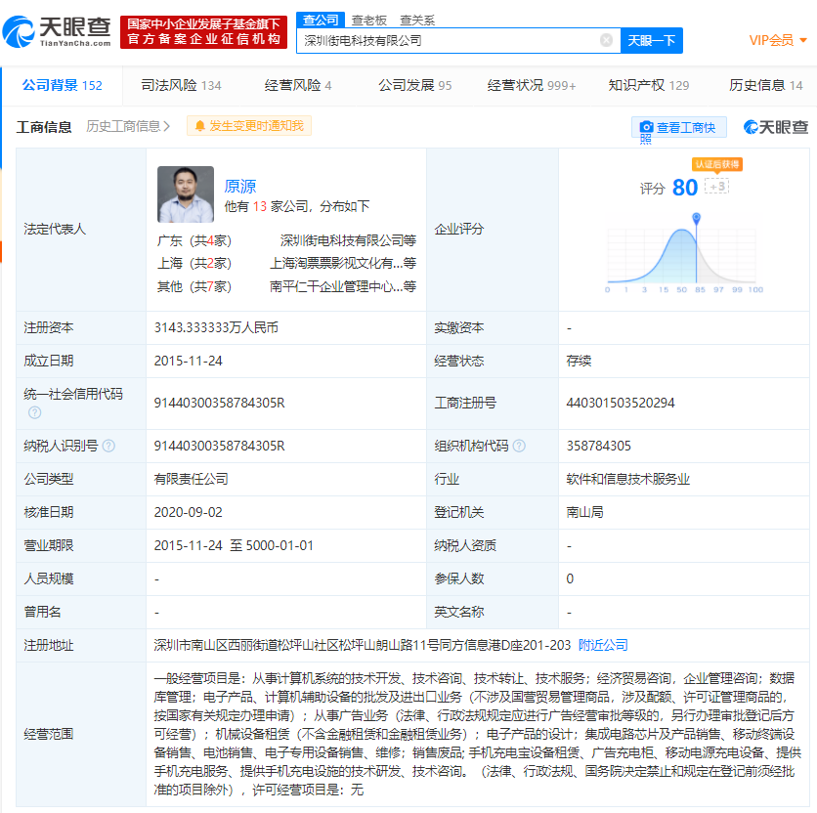
Task: Click the camera icon in 查看工商快照
Action: [x=646, y=127]
